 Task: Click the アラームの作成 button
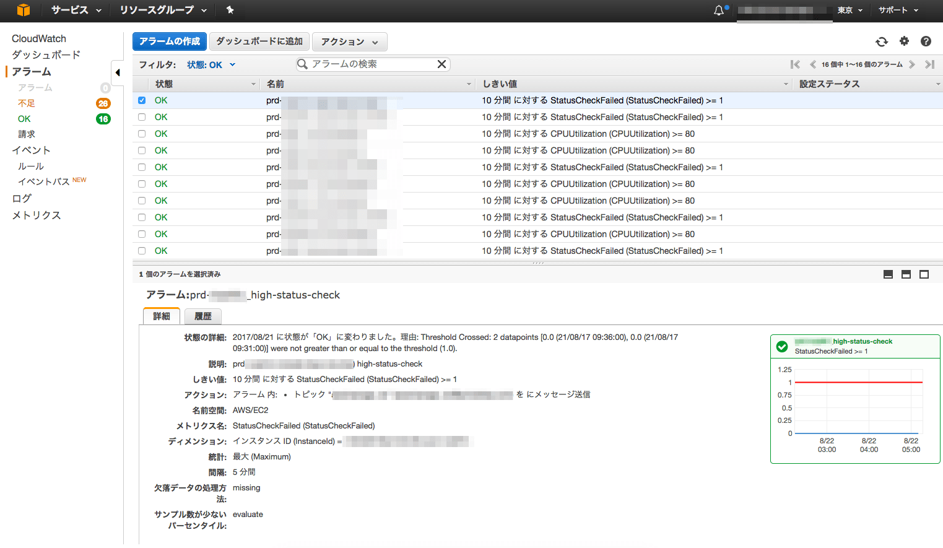169,41
